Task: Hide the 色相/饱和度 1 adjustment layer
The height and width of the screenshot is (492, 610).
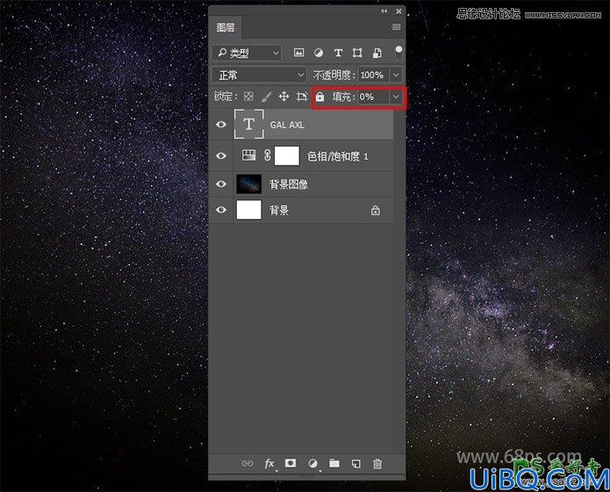Action: 221,155
